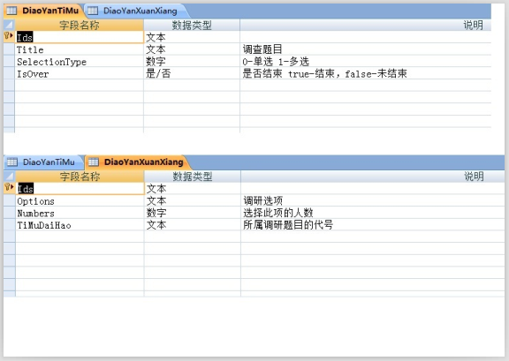The image size is (509, 361).
Task: Click the 数字 data type of the Numbers row
Action: point(192,213)
